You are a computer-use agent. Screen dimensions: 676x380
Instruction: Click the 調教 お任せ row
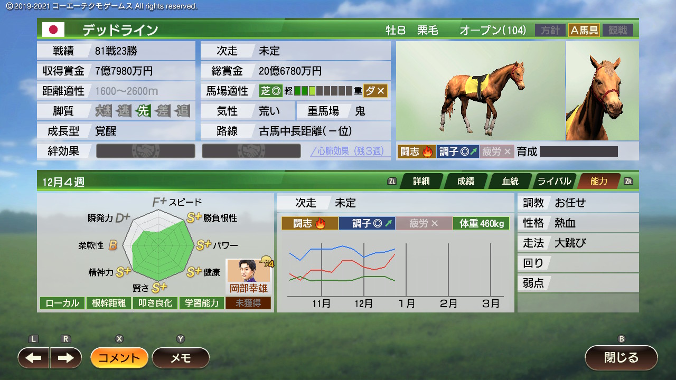578,203
